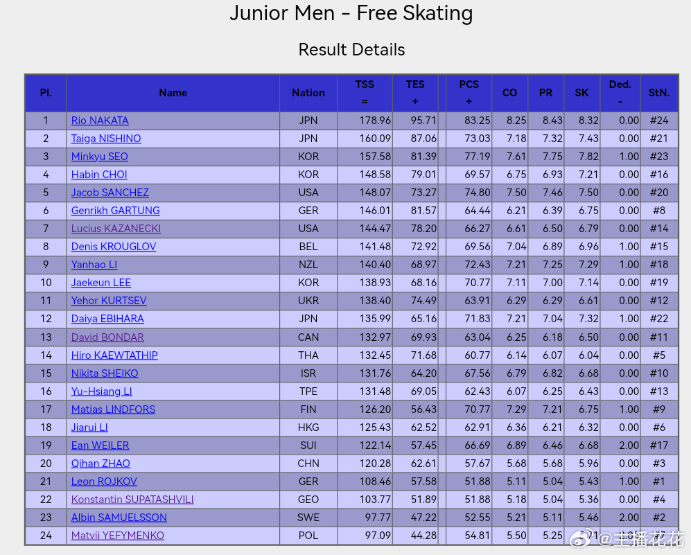Open the Matias LINDFORS link
The image size is (691, 555).
113,409
